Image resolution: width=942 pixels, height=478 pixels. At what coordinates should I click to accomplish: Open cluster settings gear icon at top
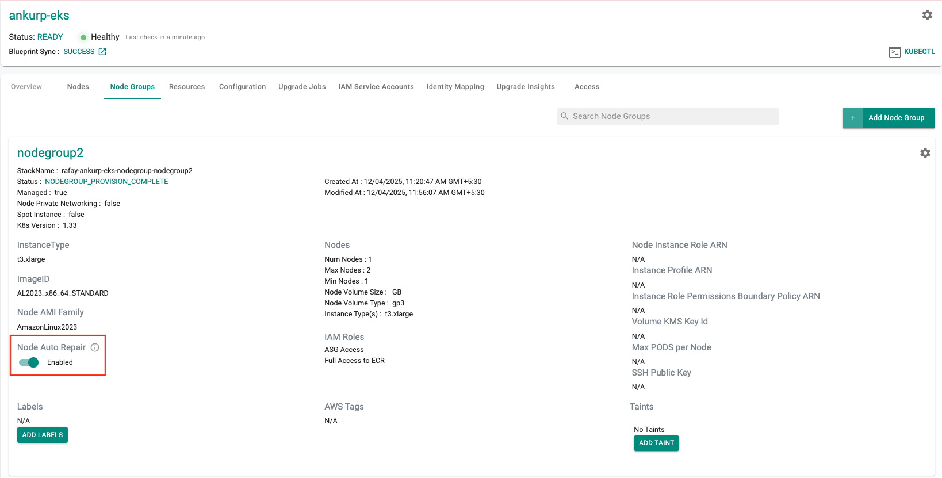(926, 15)
